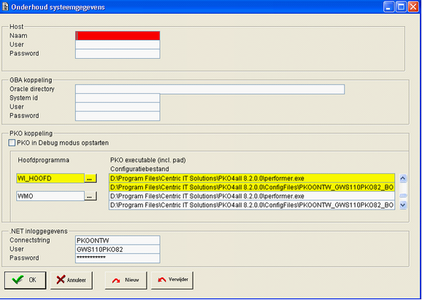Click the scroll down arrow of PKO list
422x300 pixels.
pos(403,205)
